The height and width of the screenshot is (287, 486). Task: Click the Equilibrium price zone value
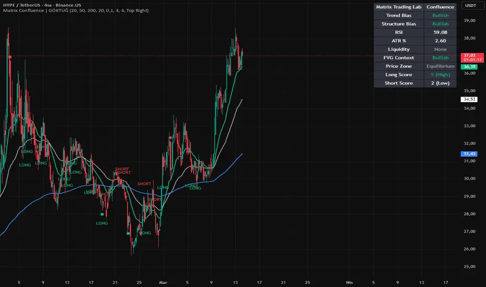440,66
